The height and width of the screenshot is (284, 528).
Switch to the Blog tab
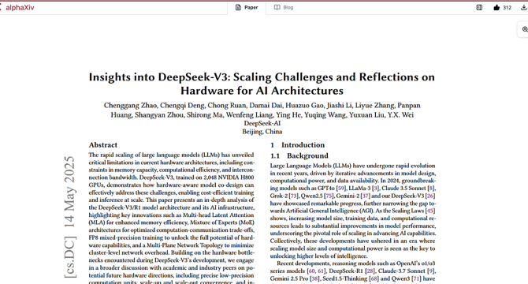[x=284, y=7]
